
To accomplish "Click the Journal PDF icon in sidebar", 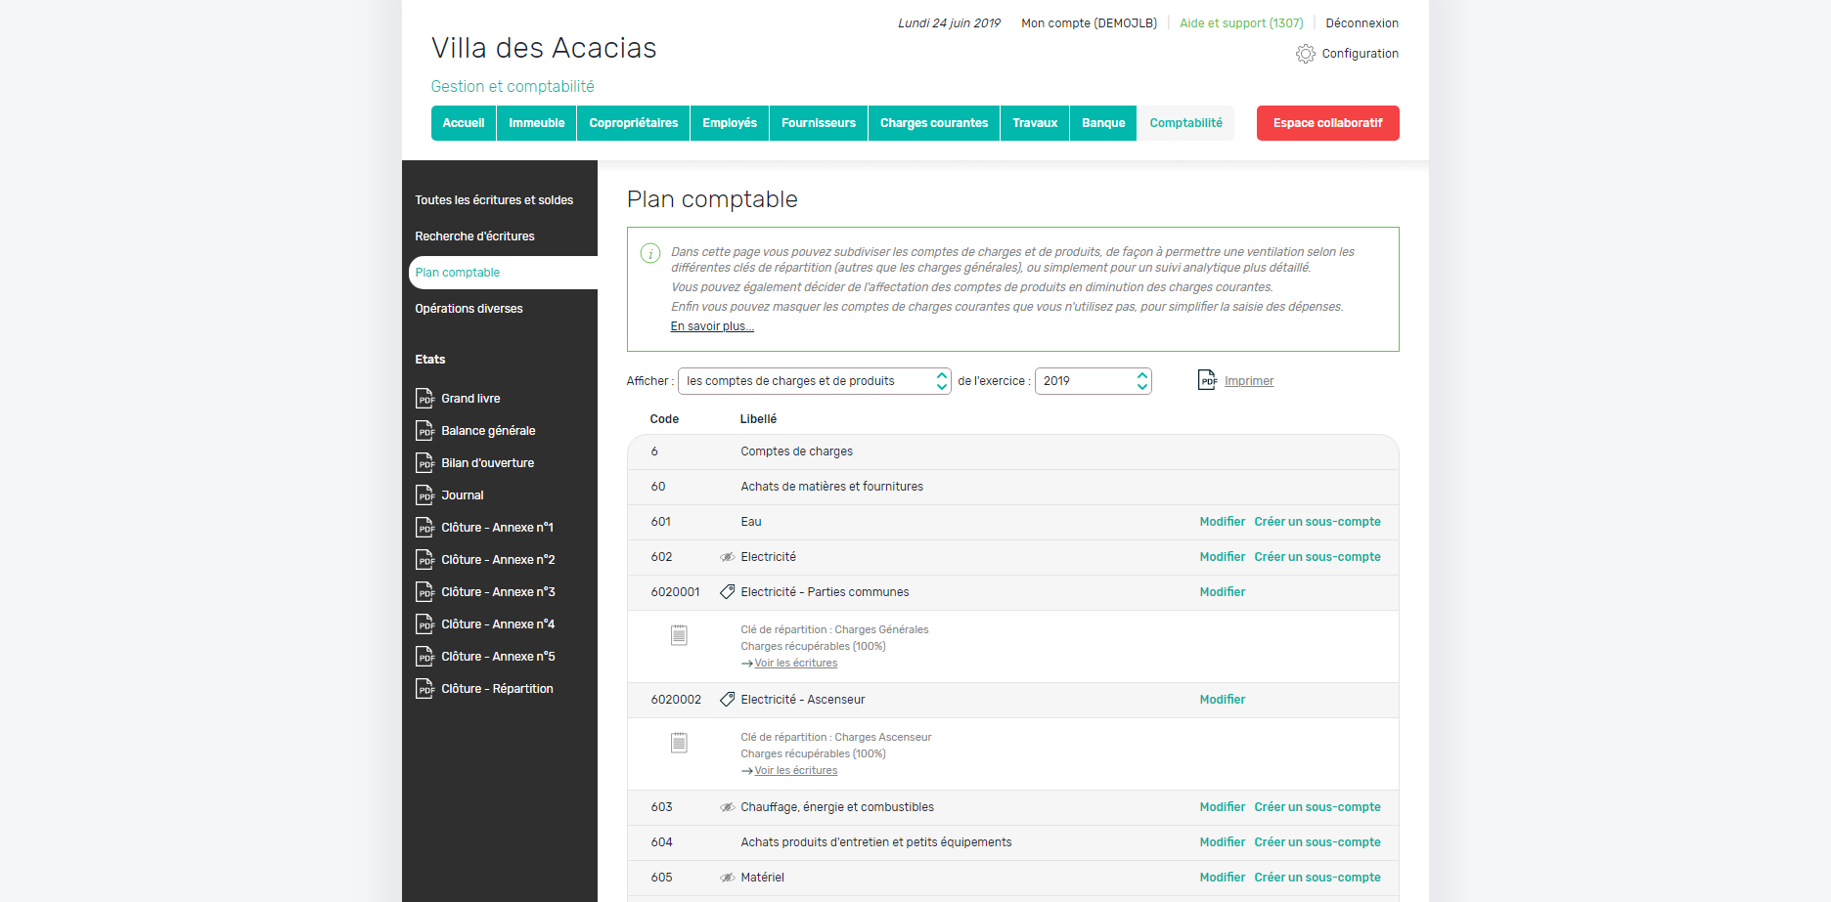I will click(x=424, y=495).
